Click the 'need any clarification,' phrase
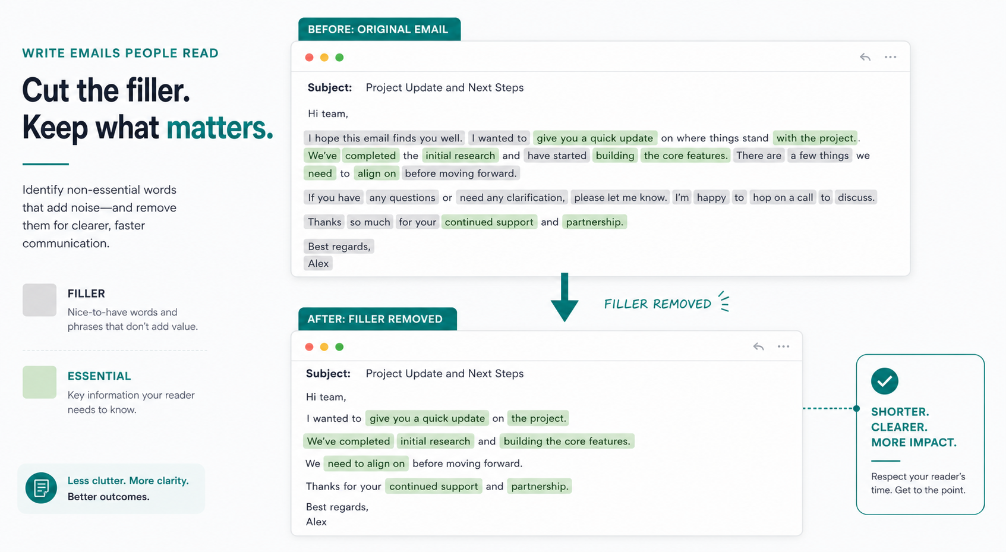 tap(512, 198)
